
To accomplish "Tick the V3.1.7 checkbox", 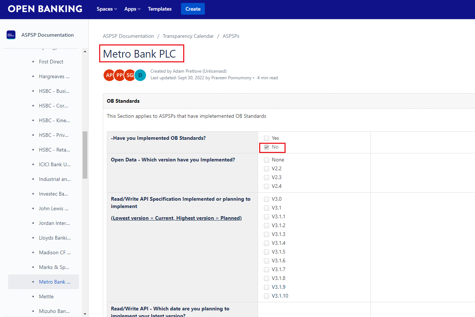I will 266,270.
